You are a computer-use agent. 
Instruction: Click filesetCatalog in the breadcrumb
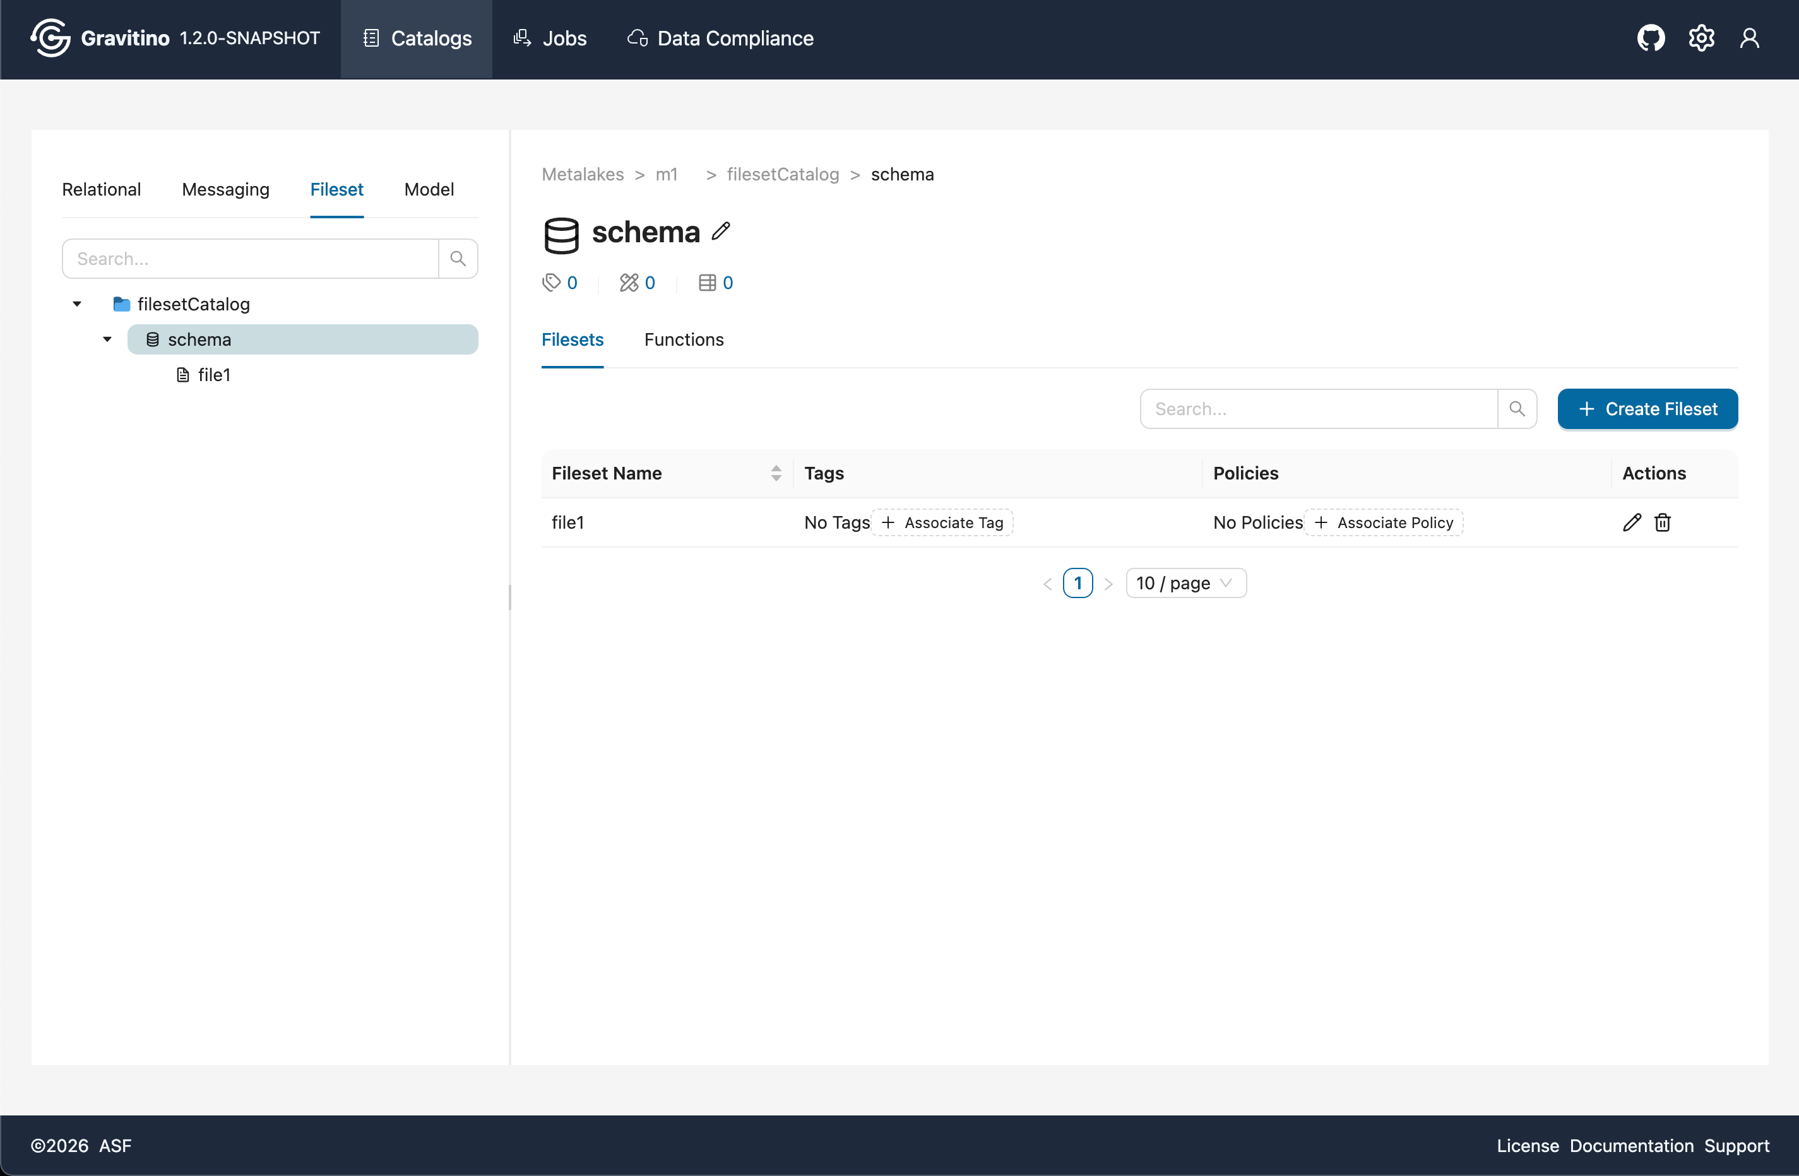782,173
